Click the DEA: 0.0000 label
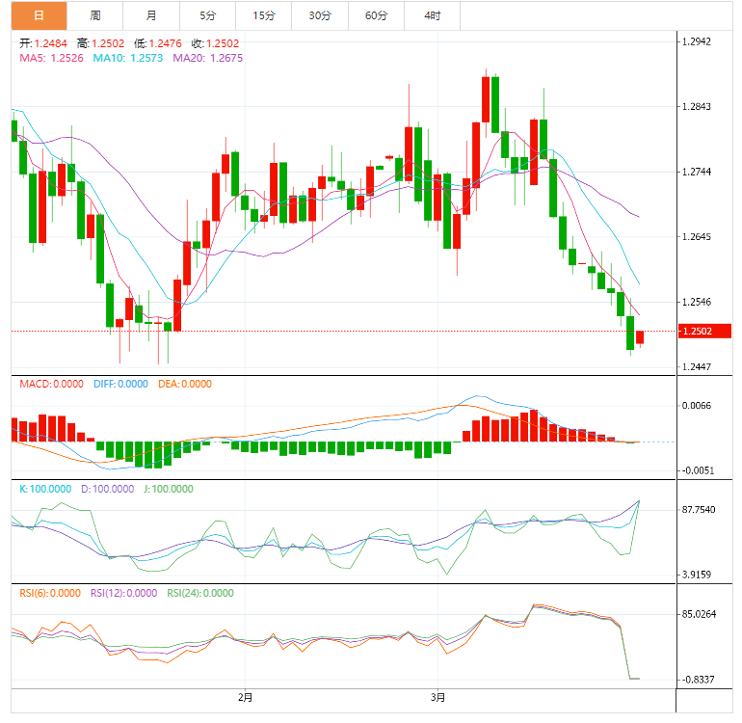Screen dimensions: 742x723 pos(185,384)
